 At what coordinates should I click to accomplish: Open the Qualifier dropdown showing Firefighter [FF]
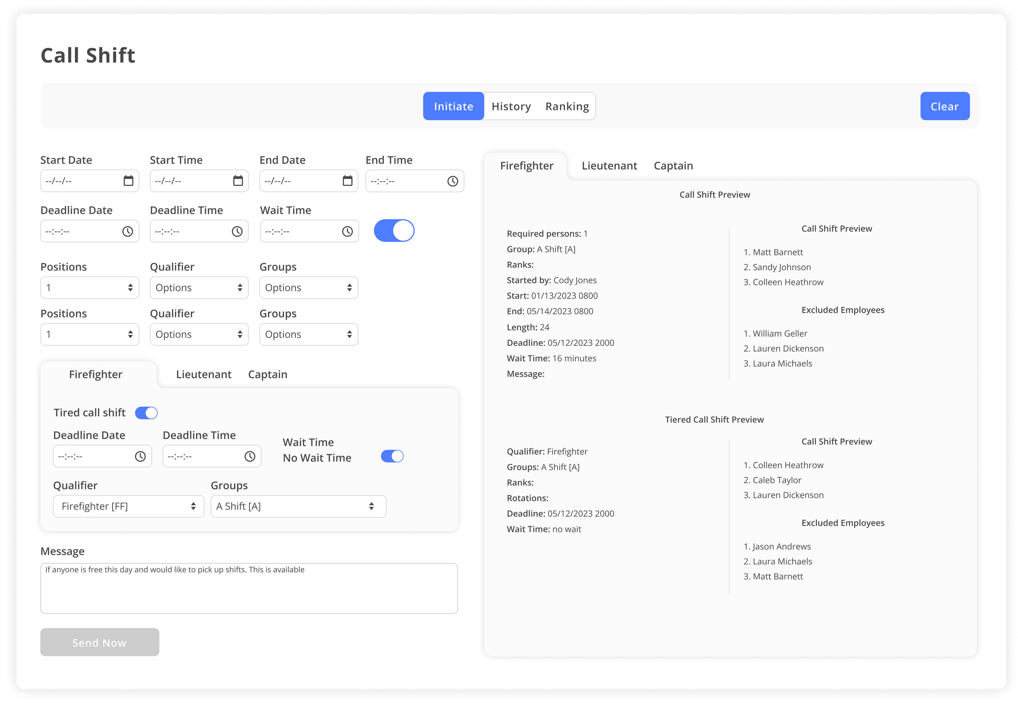pos(128,506)
